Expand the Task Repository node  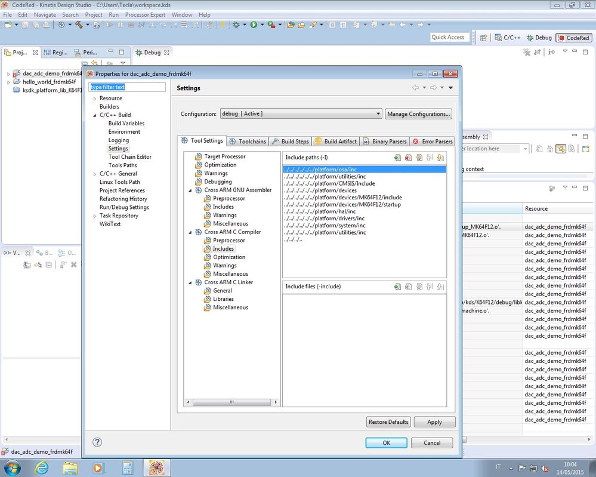tap(95, 216)
